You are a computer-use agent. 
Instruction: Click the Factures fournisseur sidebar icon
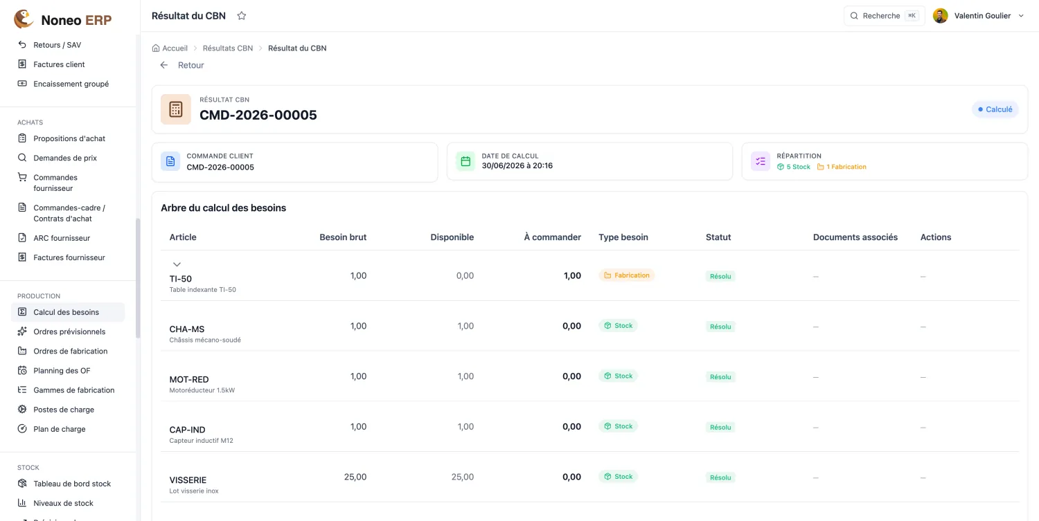[x=22, y=257]
